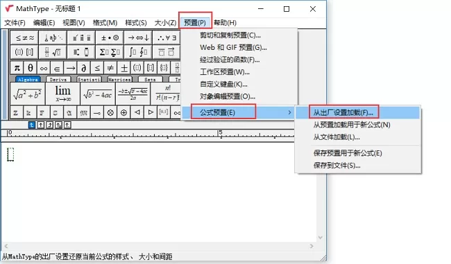Switch to the Algebra tab
This screenshot has height=264, width=451.
pos(28,79)
